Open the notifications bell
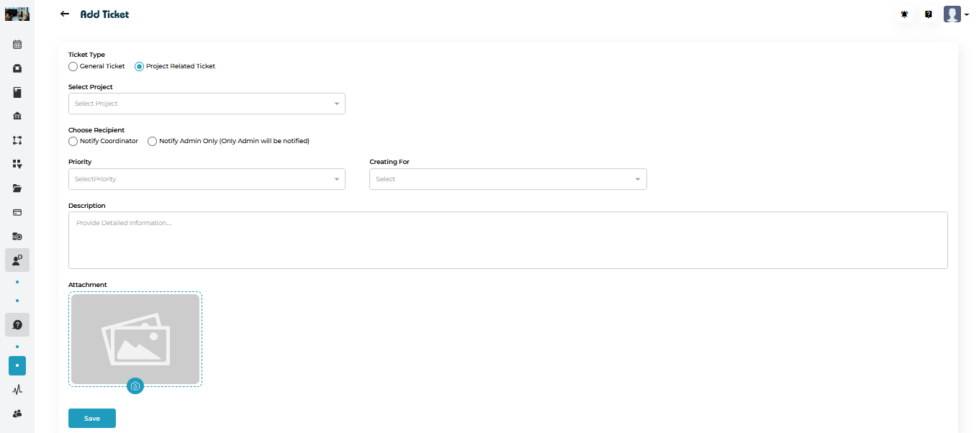 coord(904,14)
